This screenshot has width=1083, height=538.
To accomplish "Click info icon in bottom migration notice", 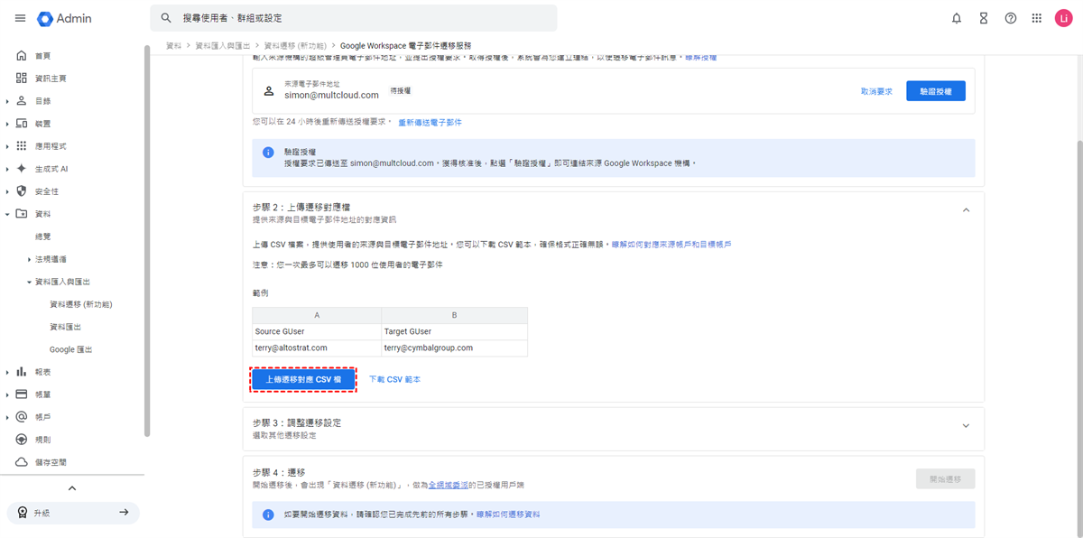I will pos(268,515).
